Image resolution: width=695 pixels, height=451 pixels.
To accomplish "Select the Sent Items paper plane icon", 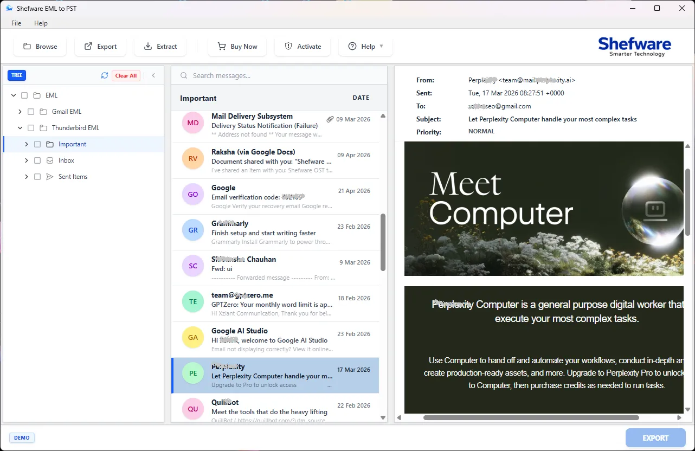I will [x=50, y=177].
